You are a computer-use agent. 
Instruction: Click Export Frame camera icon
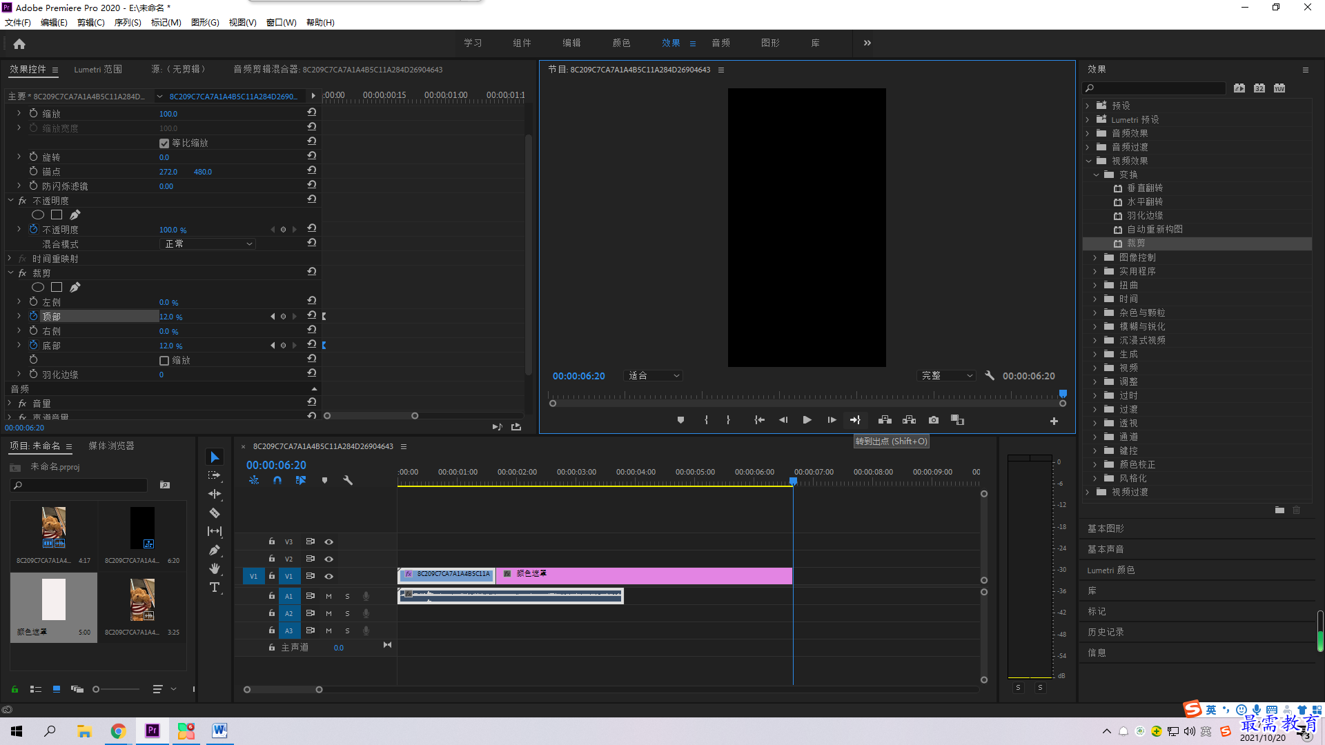point(934,420)
